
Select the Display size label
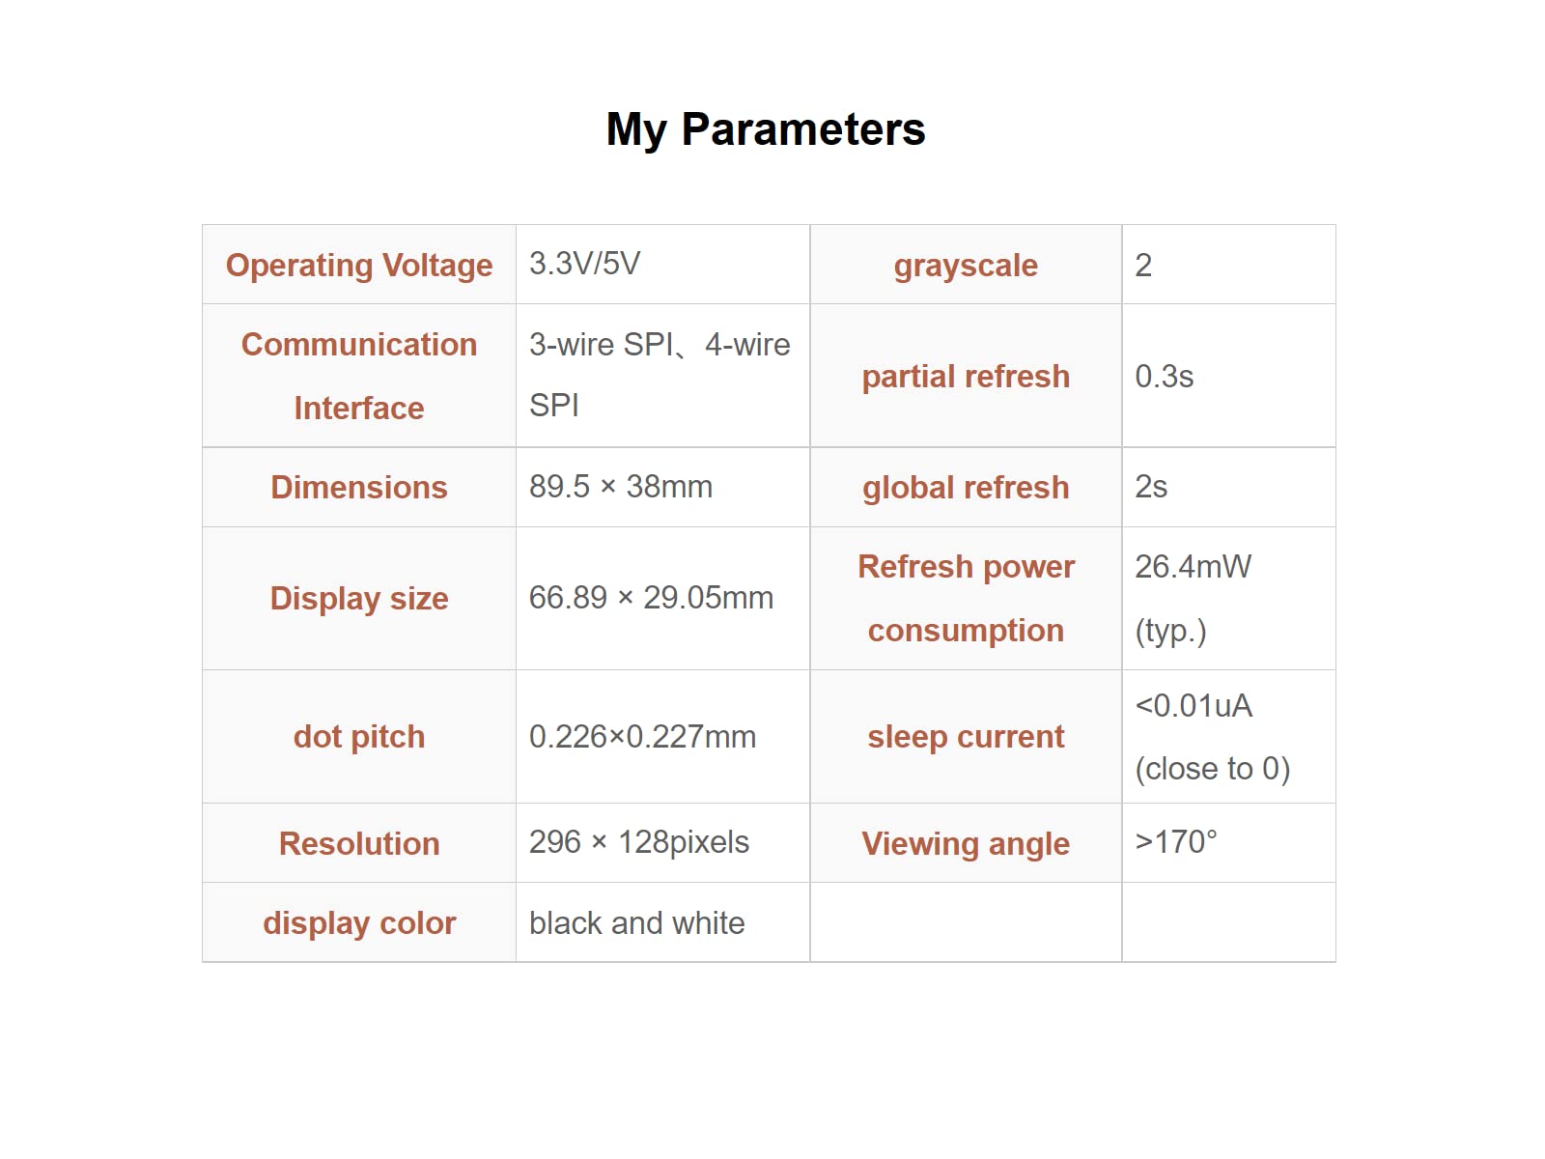(359, 599)
